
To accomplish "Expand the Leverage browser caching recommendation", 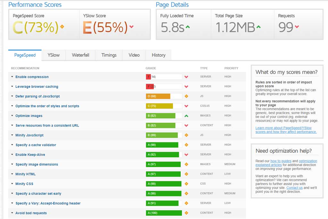I will [x=37, y=87].
